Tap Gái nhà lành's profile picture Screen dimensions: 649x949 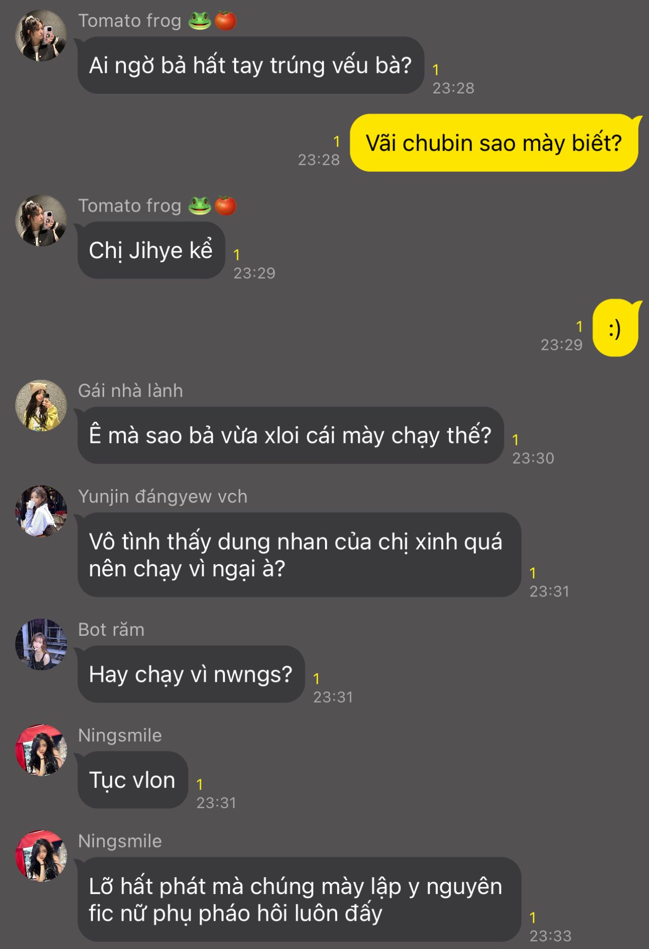click(x=41, y=406)
